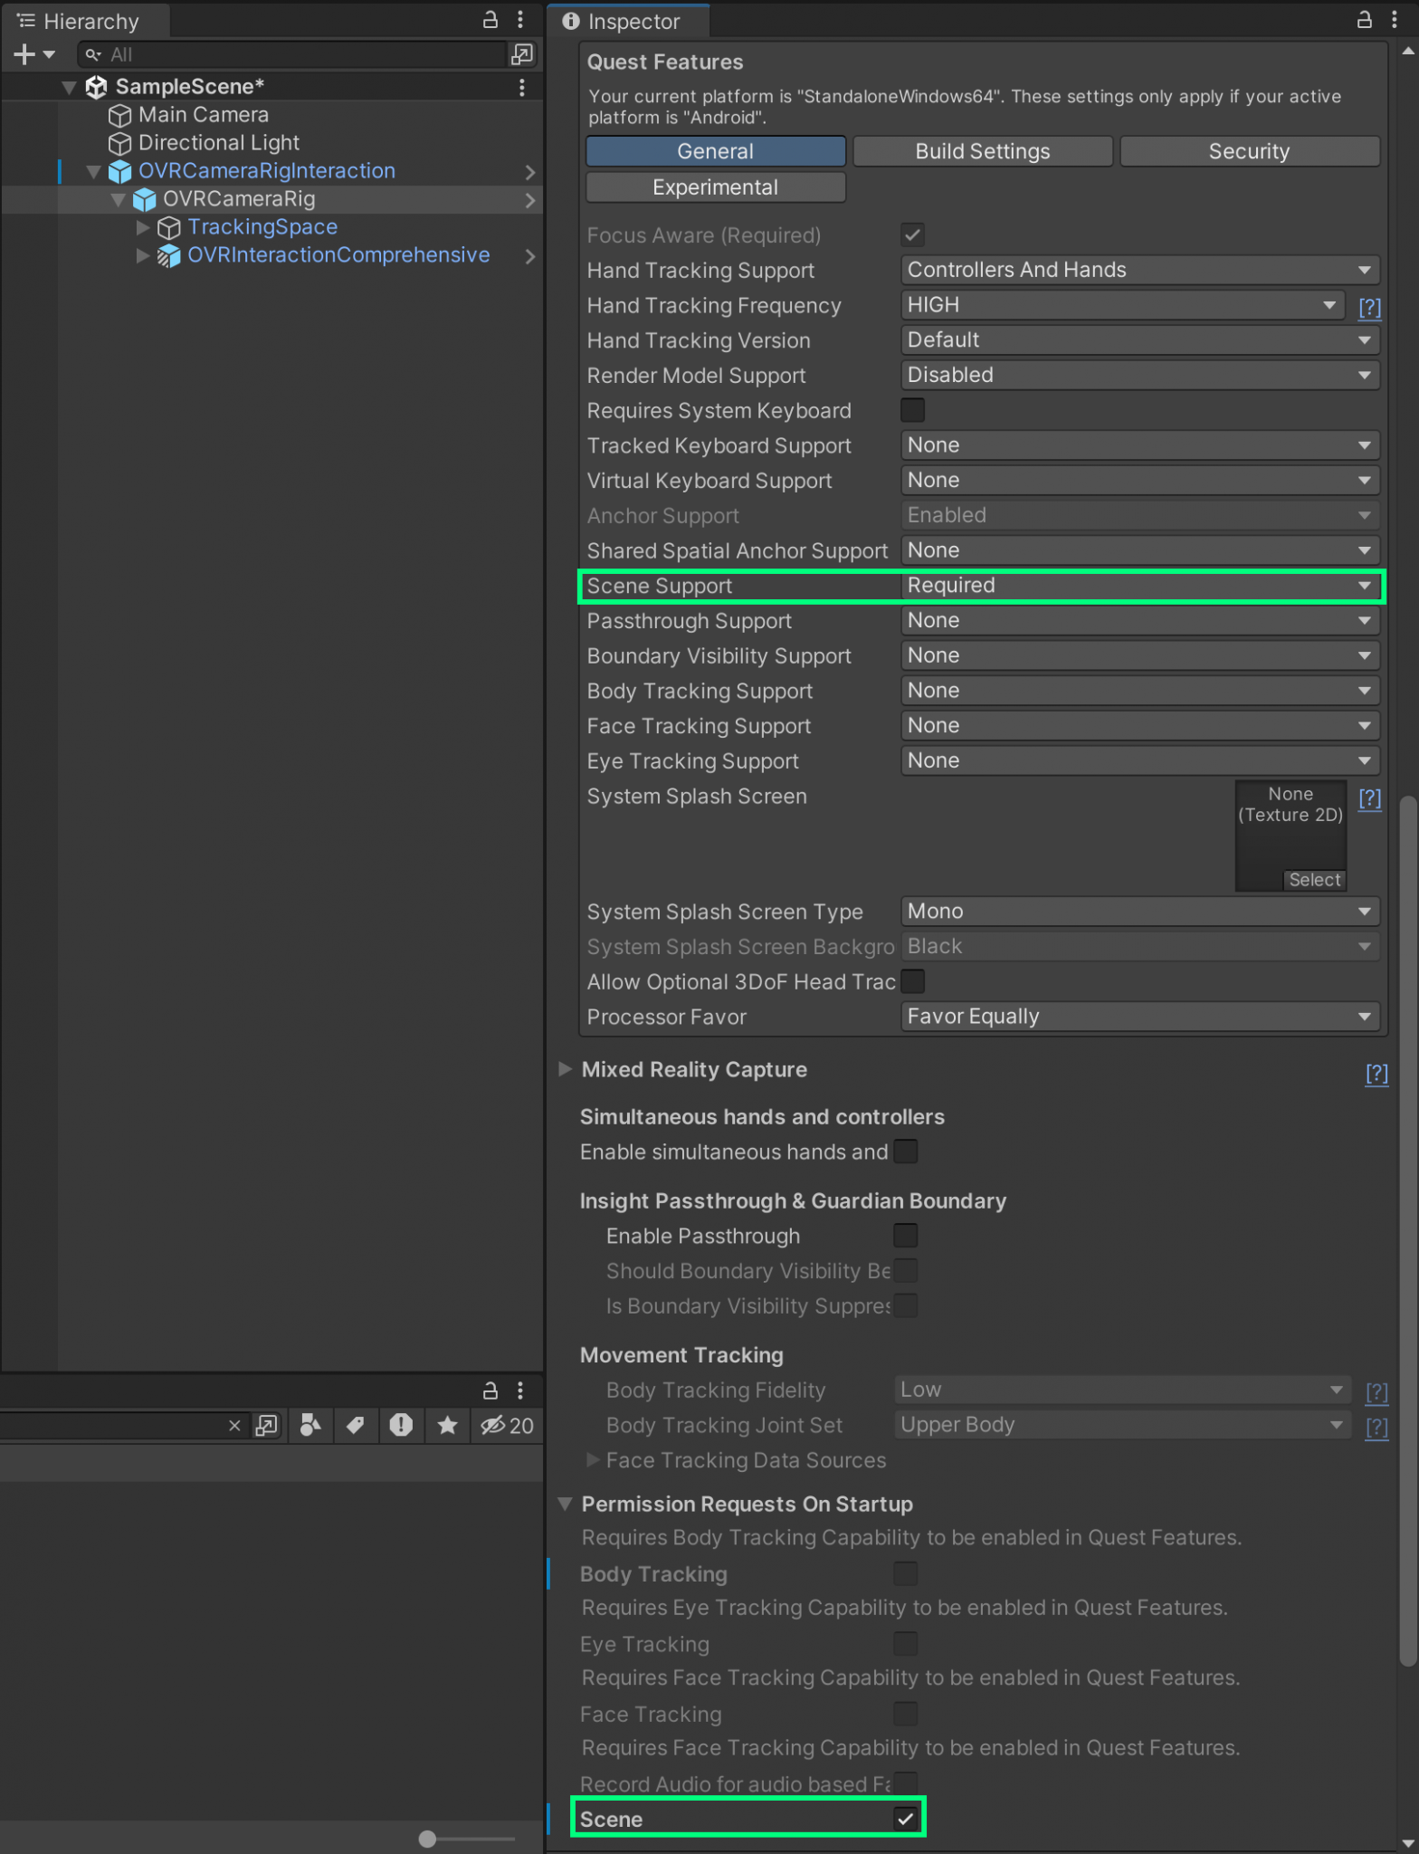Screen dimensions: 1419x1854
Task: Click the project icon size slider handle
Action: coord(428,1839)
